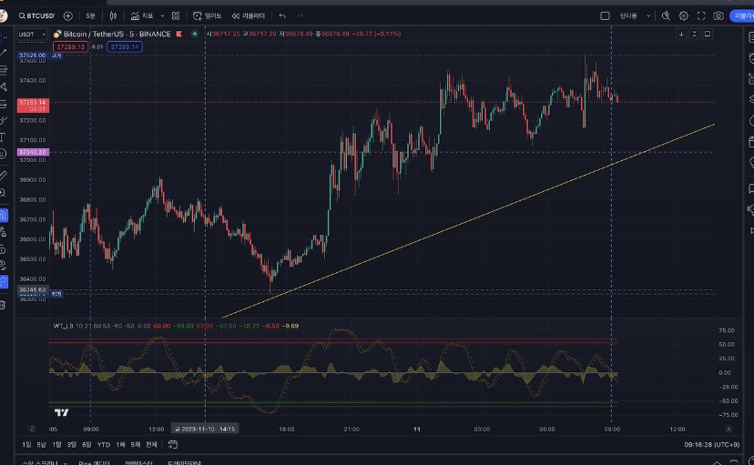The image size is (754, 465).
Task: Toggle fullscreen mode
Action: pos(701,15)
